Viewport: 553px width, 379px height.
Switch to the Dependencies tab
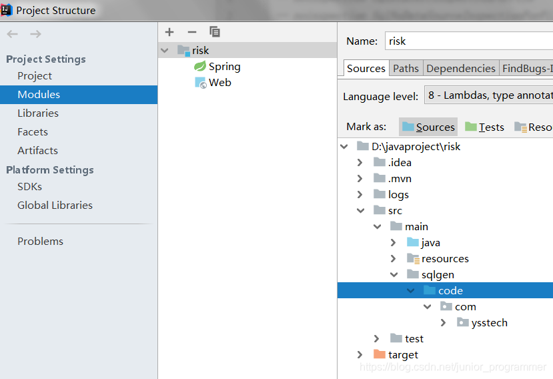[461, 68]
